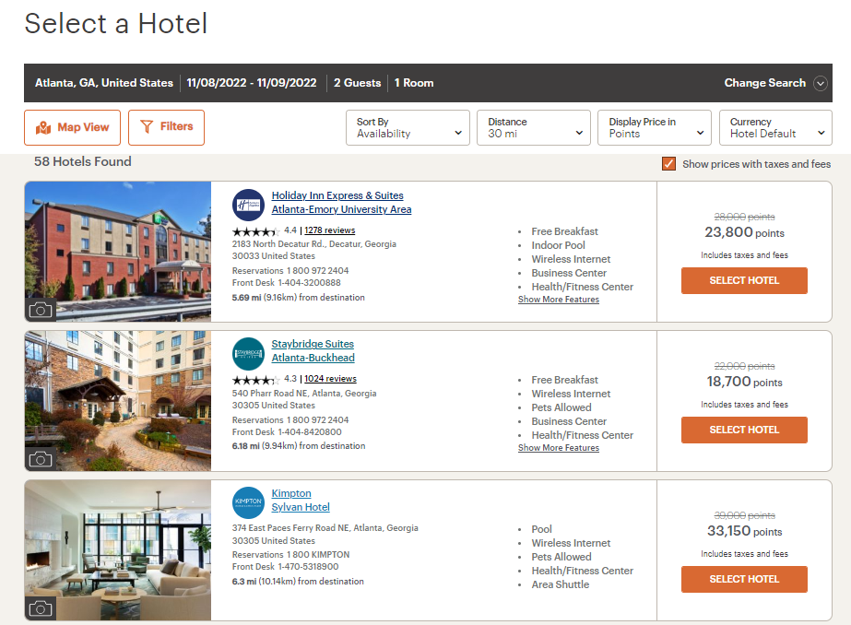
Task: Click the camera icon on Staybridge Suites photo
Action: coord(41,459)
